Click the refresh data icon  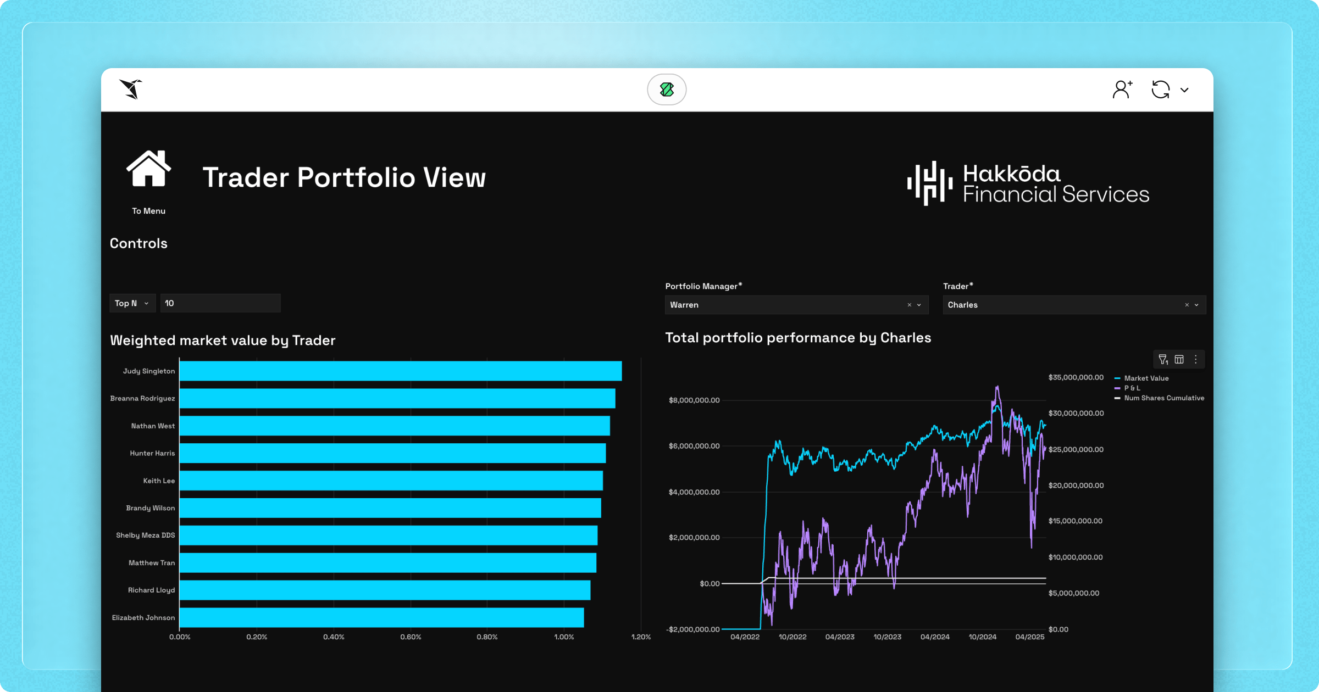(1161, 90)
